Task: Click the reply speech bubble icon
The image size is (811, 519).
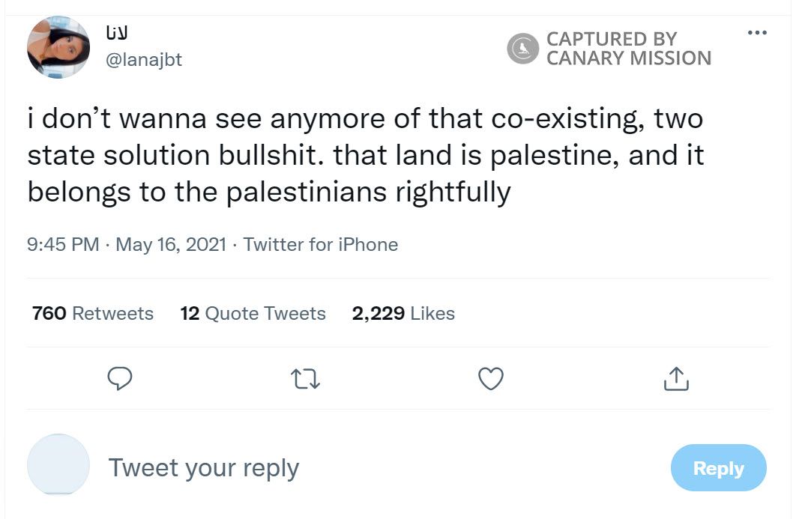Action: click(120, 379)
